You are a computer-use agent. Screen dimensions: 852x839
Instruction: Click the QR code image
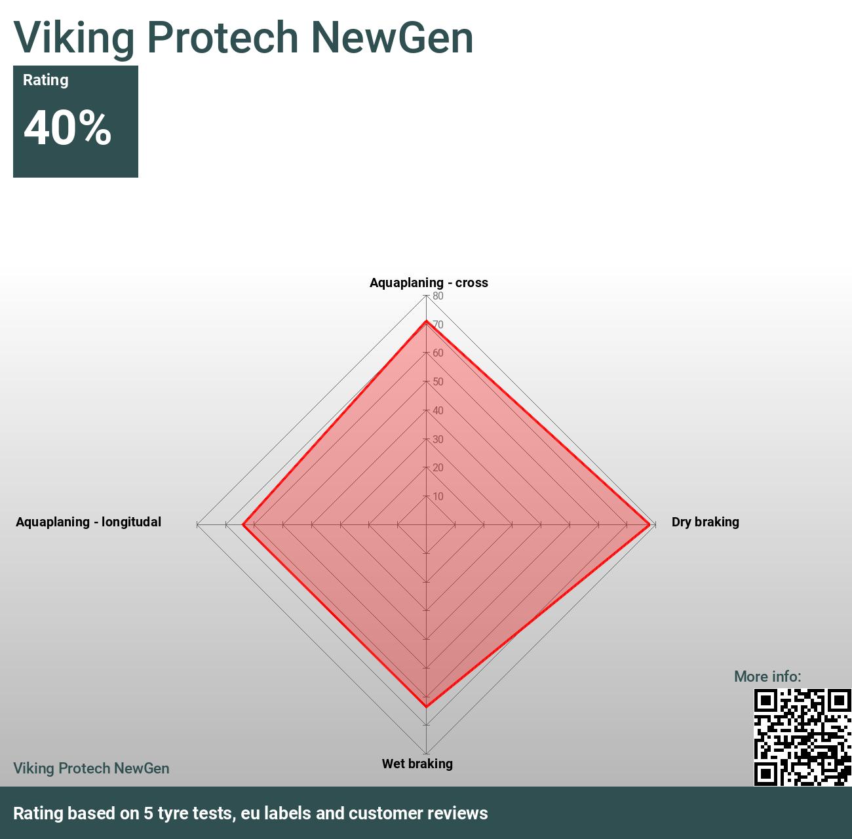point(802,737)
